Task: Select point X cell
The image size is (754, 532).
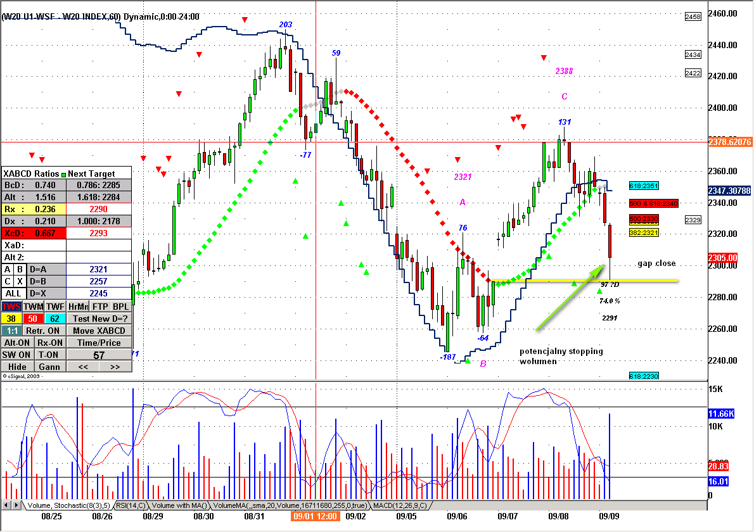Action: [x=20, y=281]
